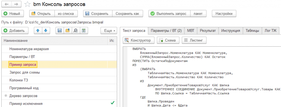Move the query down with the blue arrow

click(x=46, y=31)
